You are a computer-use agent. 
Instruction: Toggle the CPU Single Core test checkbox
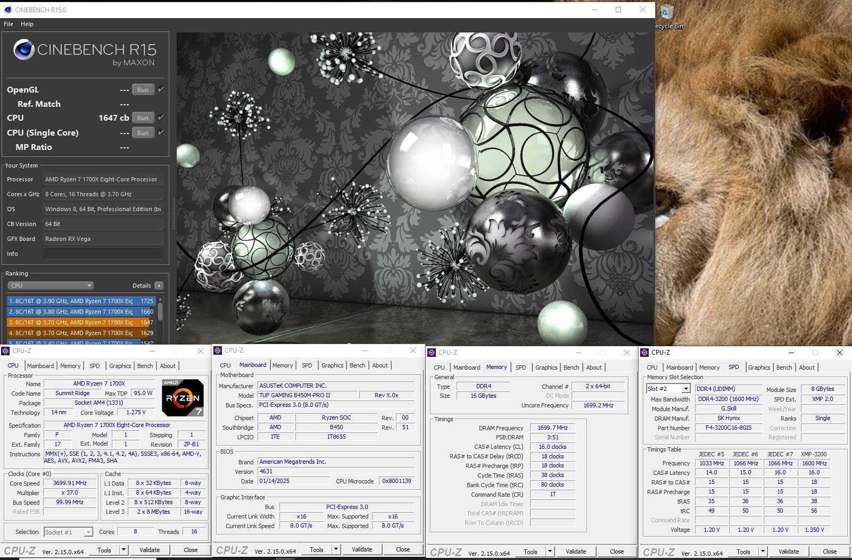point(161,132)
